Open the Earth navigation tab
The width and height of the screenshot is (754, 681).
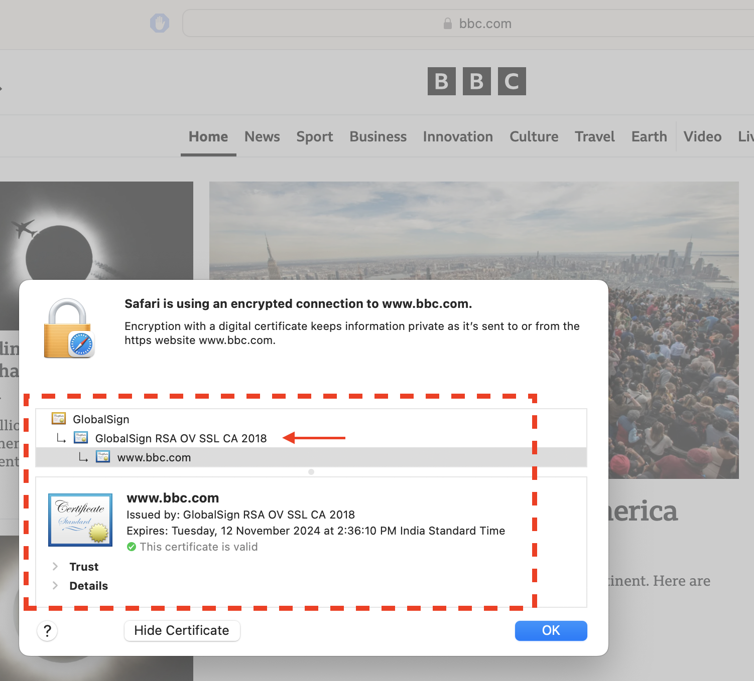[649, 136]
